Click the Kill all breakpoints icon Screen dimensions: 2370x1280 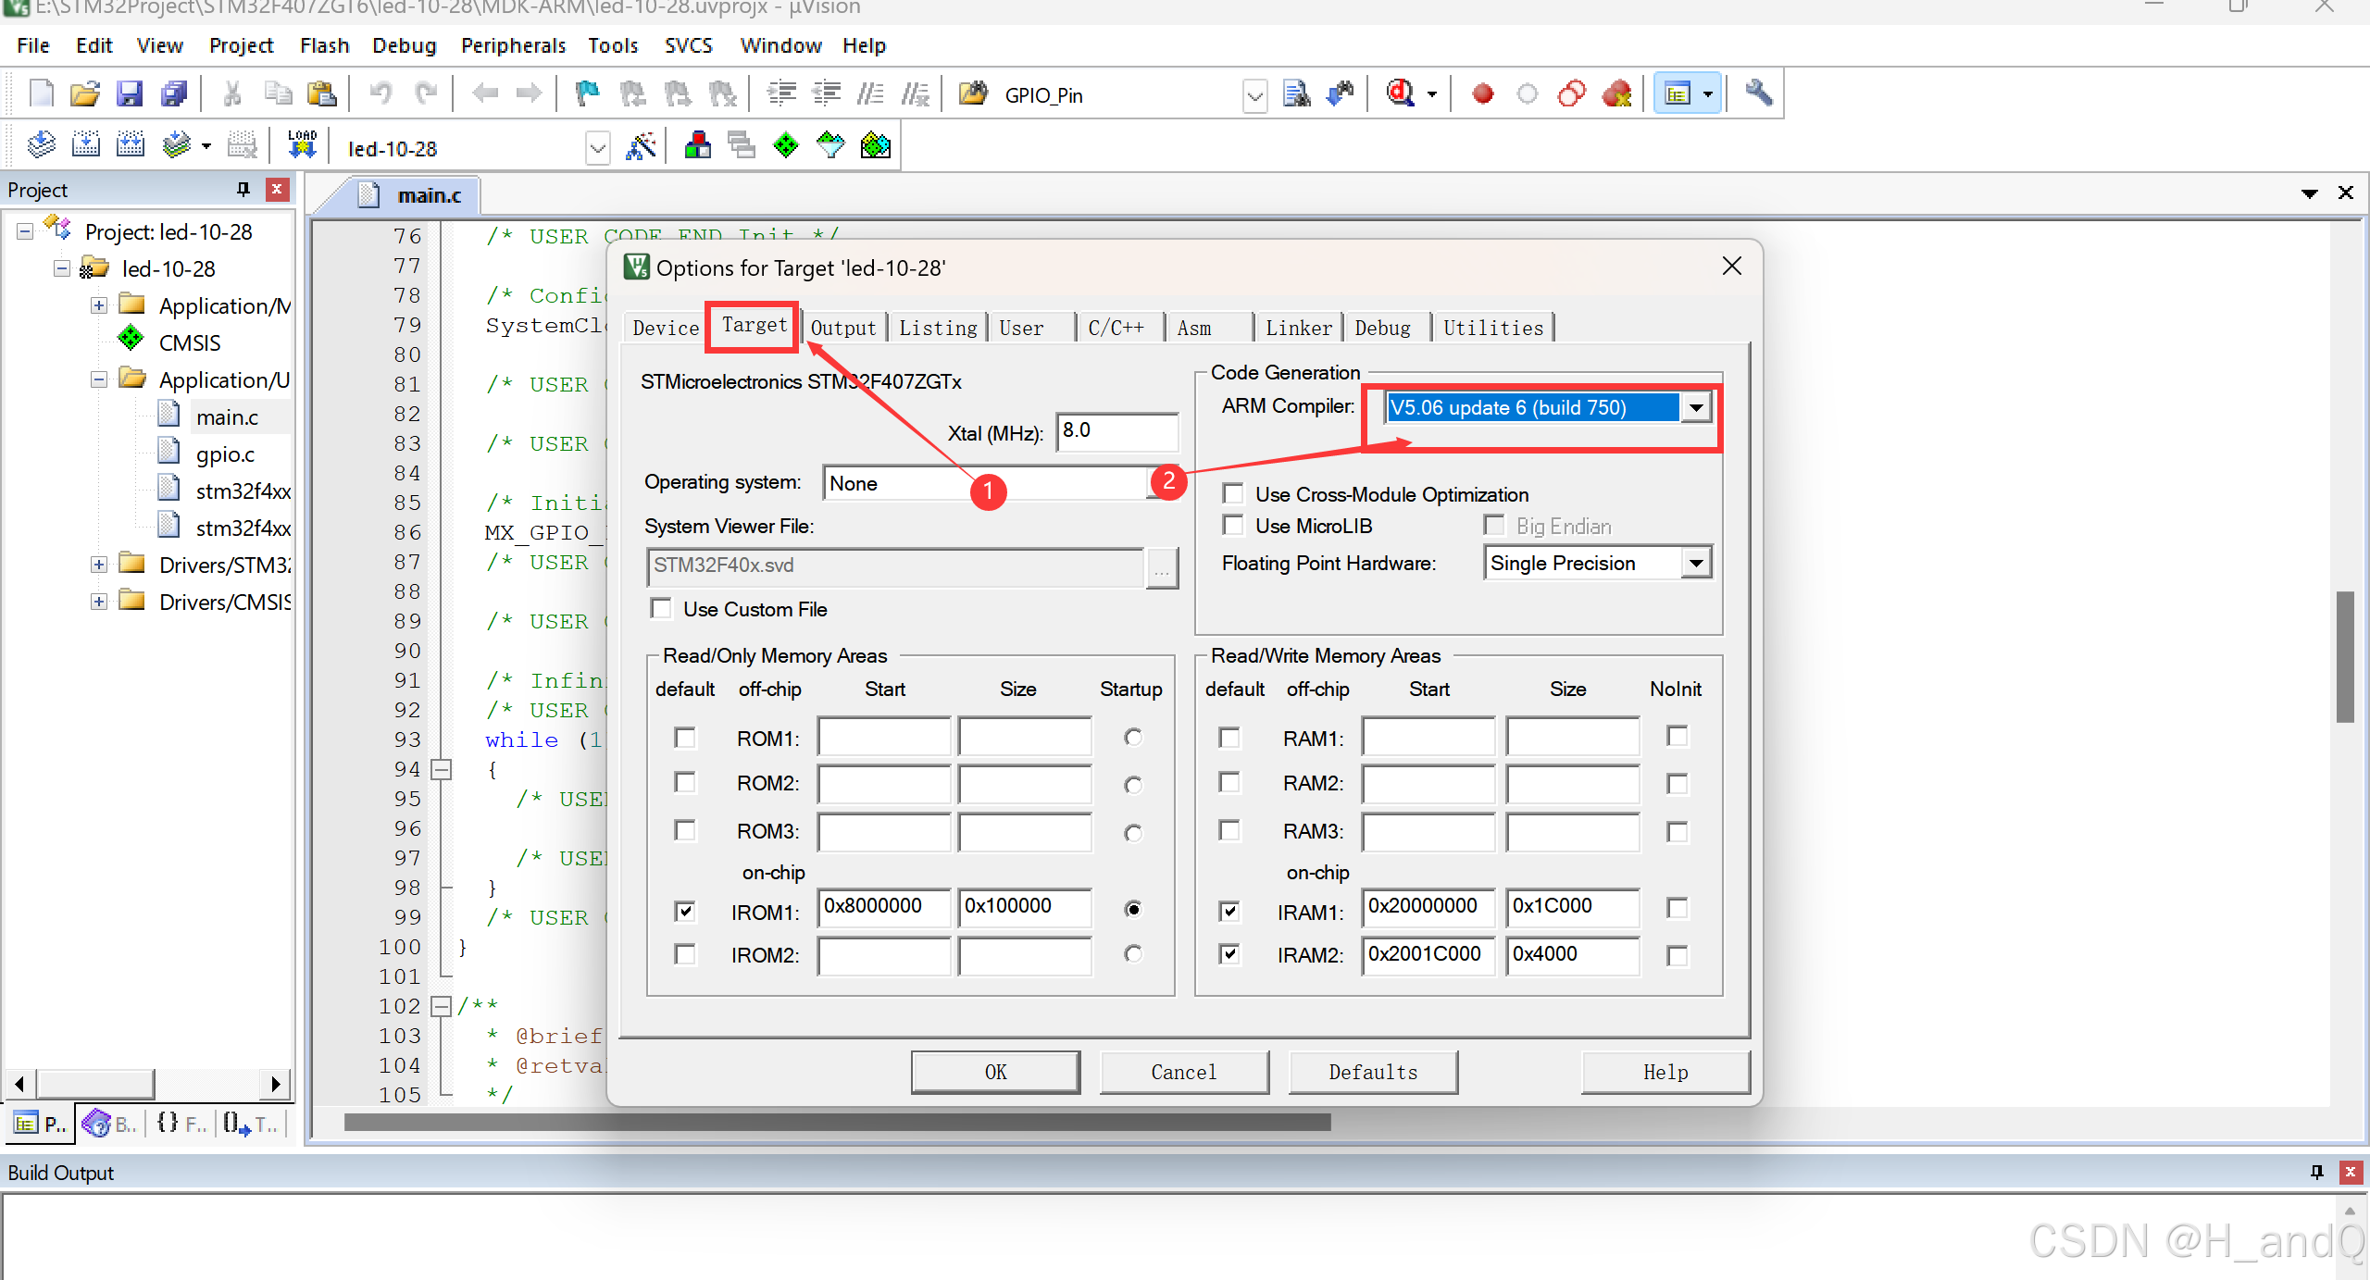point(1616,93)
